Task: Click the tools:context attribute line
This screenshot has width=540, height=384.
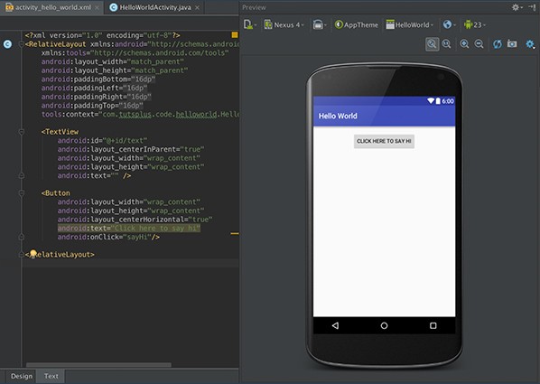Action: click(x=140, y=114)
